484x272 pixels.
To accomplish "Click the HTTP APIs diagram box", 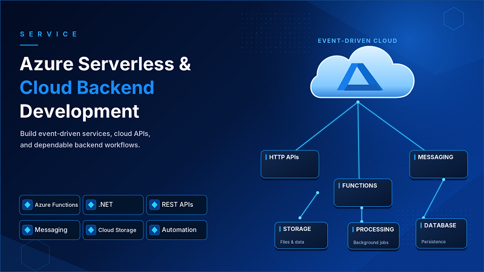I will tap(290, 164).
